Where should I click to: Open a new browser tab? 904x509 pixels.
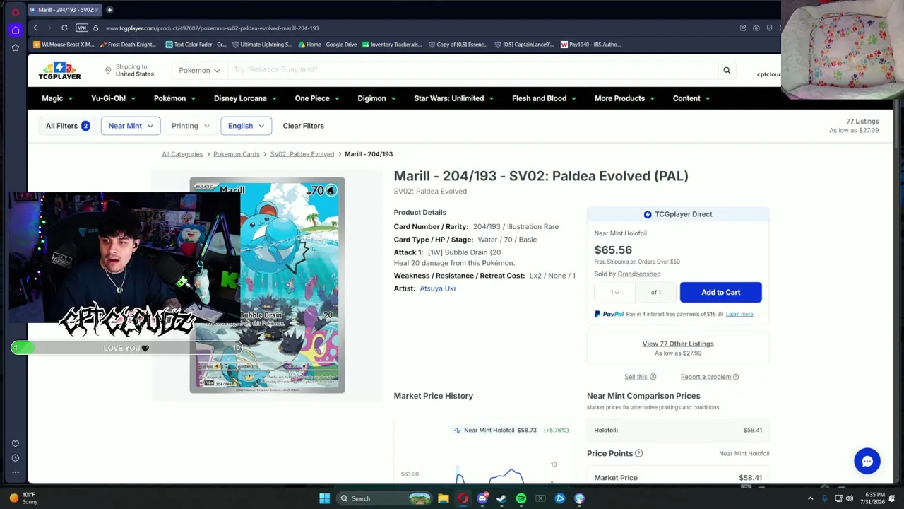109,10
